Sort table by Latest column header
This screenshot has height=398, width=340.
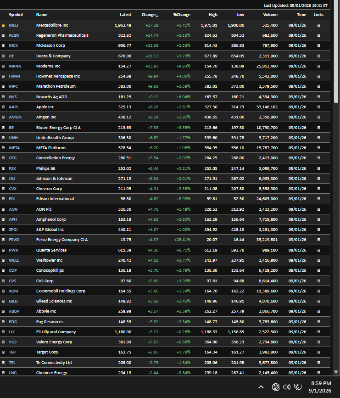pos(126,15)
